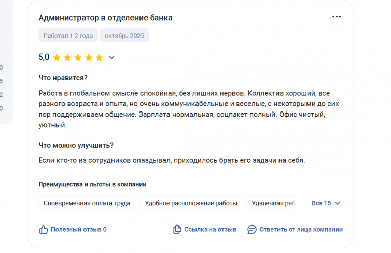Click the chevron next to "Все 15"

[x=337, y=203]
